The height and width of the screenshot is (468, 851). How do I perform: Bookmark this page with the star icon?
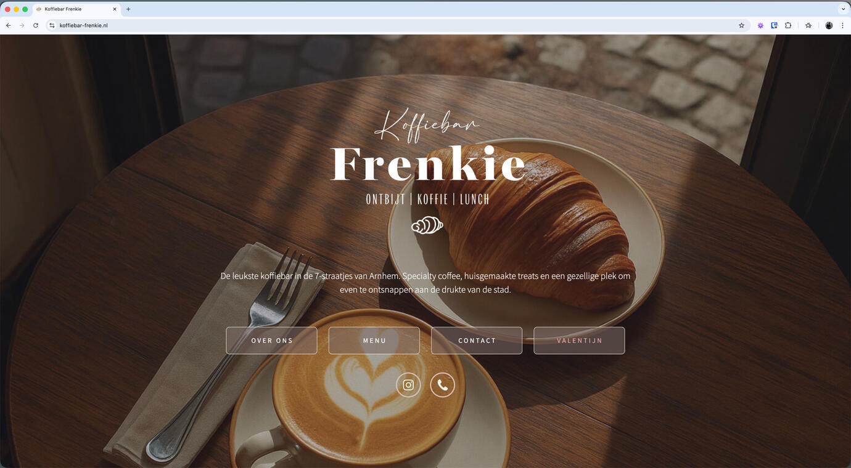coord(741,25)
